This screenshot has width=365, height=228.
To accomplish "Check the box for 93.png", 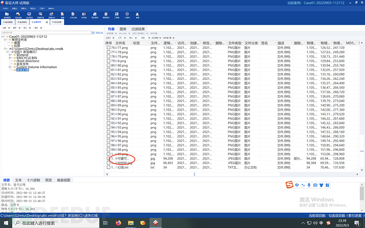I will [108, 127].
